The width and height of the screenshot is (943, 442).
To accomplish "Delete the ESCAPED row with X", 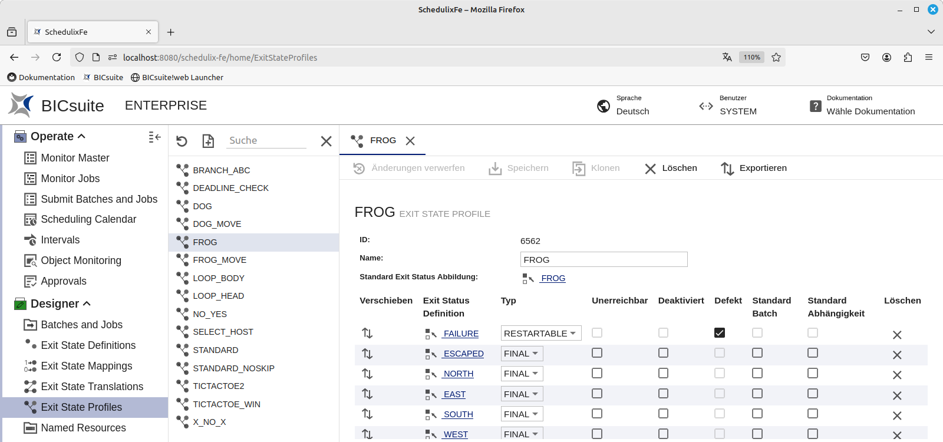I will (x=897, y=355).
